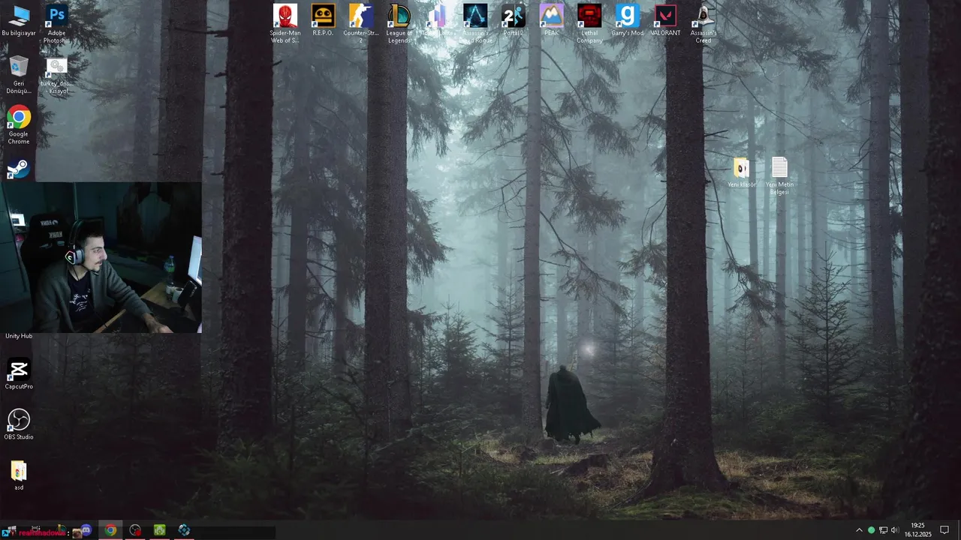The width and height of the screenshot is (961, 540).
Task: Launch the VALORANT desktop shortcut
Action: click(665, 20)
